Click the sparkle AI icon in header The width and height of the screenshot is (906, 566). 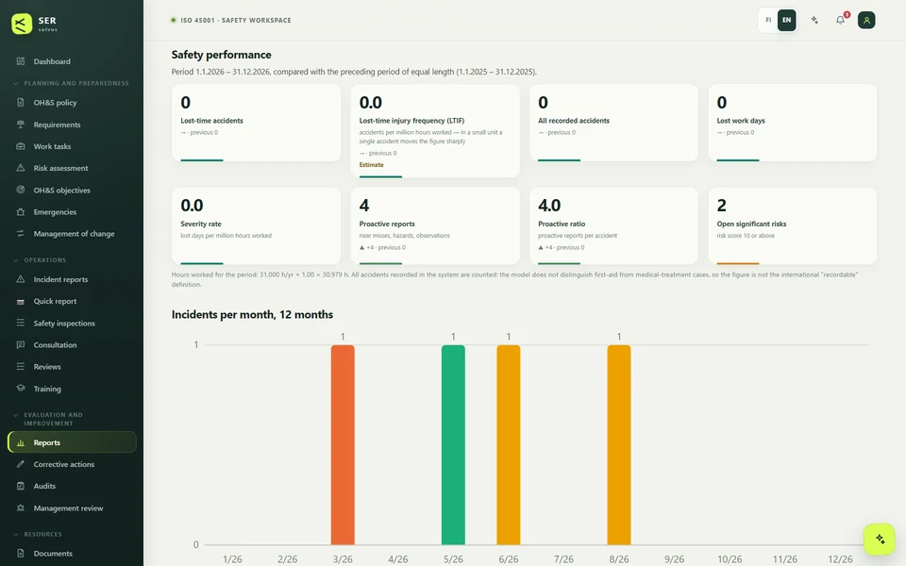(x=814, y=20)
